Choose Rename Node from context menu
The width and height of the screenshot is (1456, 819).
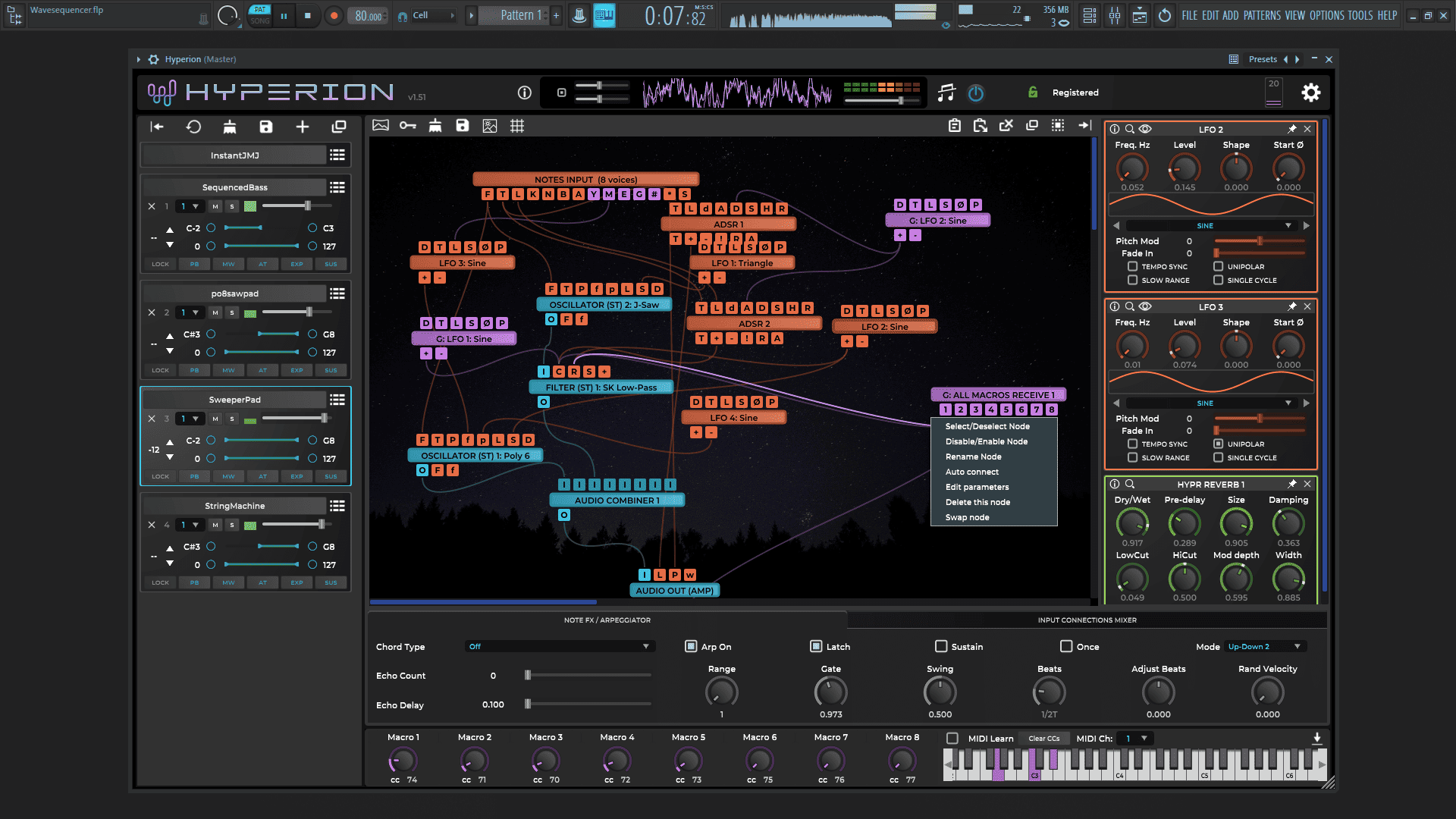coord(973,457)
